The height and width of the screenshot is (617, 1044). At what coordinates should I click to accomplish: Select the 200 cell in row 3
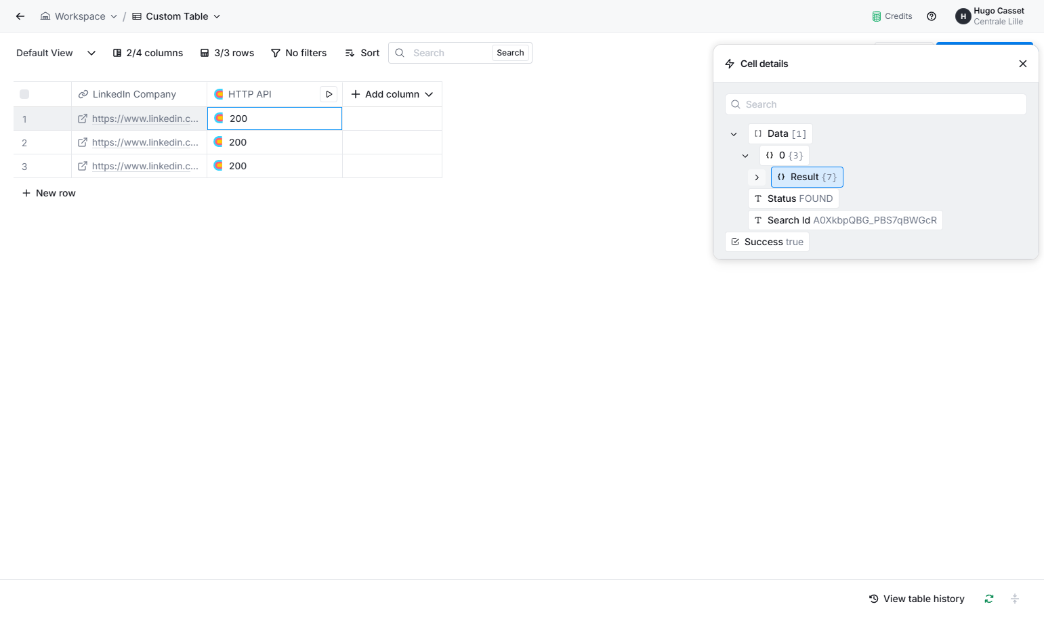coord(274,166)
